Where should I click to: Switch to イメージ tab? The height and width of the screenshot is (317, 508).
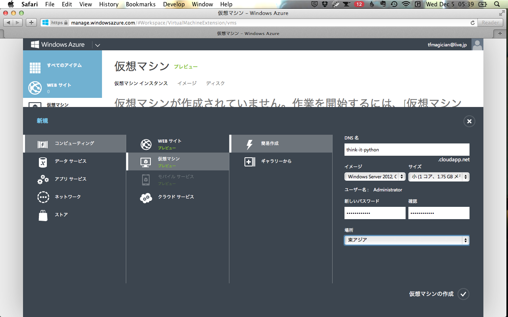point(187,83)
